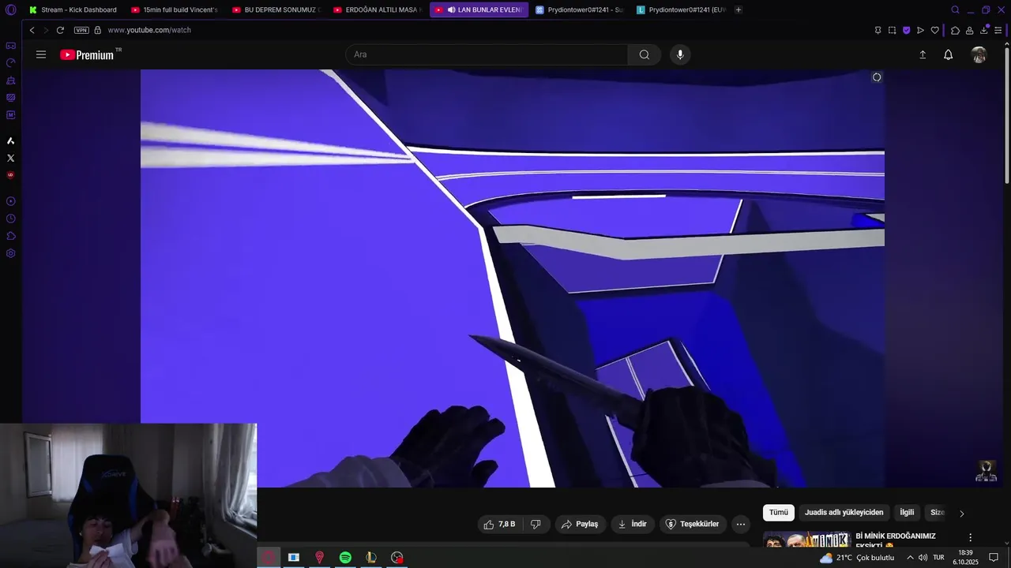Open the Opera account profile icon
The height and width of the screenshot is (568, 1011).
point(970,30)
